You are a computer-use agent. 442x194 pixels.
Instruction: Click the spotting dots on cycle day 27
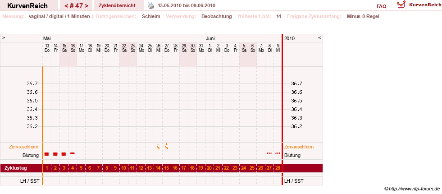coord(269,153)
